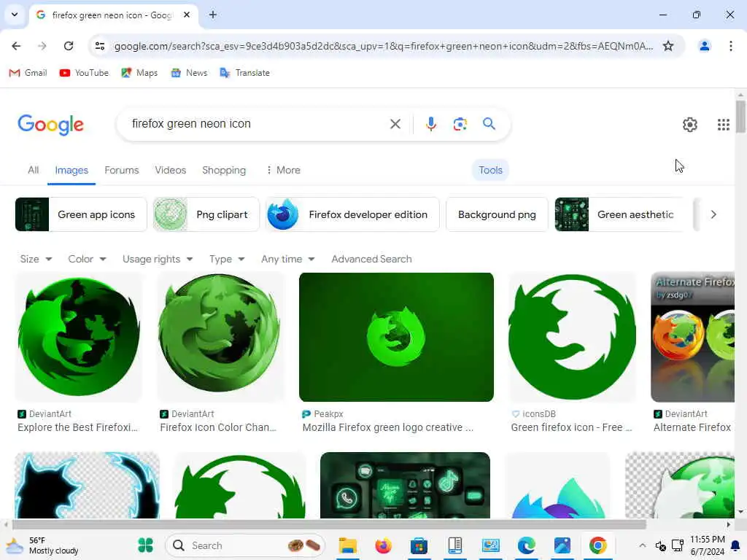This screenshot has height=560, width=747.
Task: Go to Google home via logo
Action: [50, 125]
